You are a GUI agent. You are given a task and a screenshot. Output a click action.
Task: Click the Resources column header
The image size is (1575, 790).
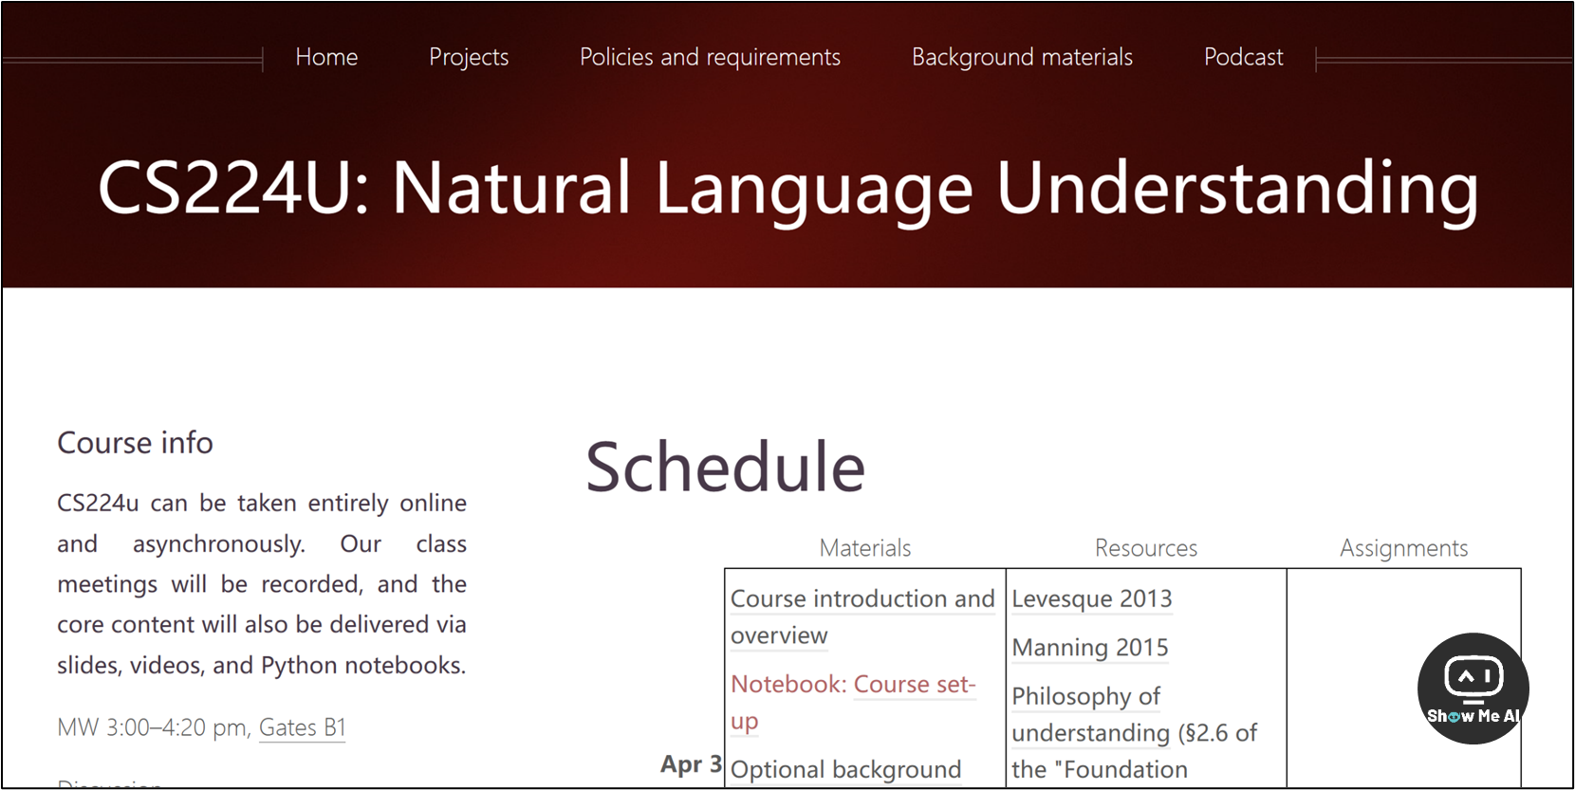pyautogui.click(x=1146, y=548)
